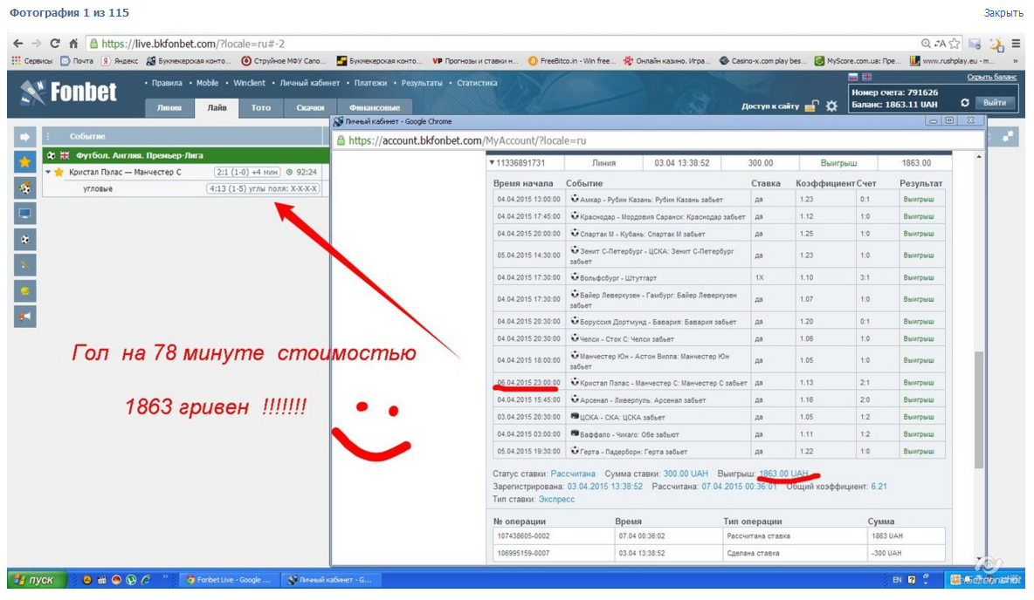This screenshot has width=1034, height=600.
Task: Open the Личный кабинет menu item
Action: (x=309, y=83)
